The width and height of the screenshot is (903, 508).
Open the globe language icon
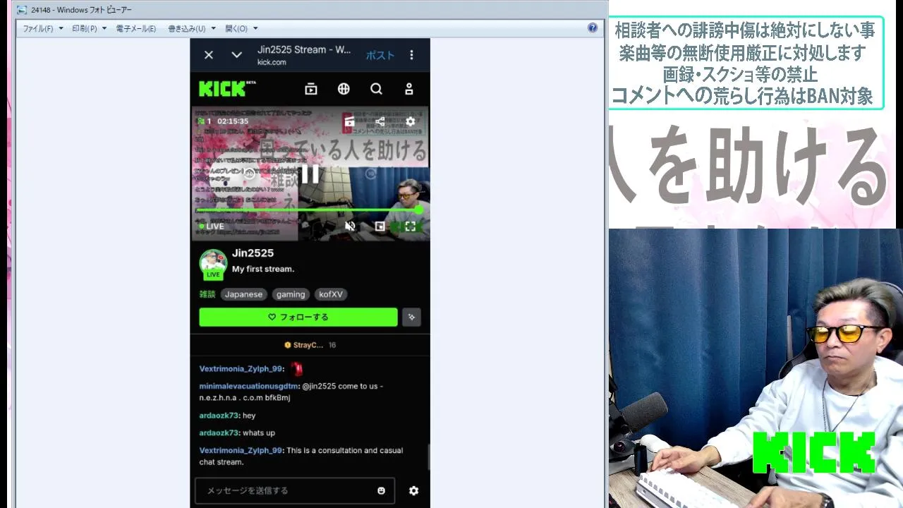click(344, 89)
